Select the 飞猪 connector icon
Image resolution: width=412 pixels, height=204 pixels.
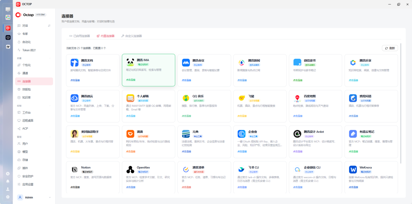click(242, 98)
